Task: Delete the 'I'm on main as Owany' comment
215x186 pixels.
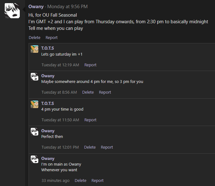Action: click(x=80, y=180)
